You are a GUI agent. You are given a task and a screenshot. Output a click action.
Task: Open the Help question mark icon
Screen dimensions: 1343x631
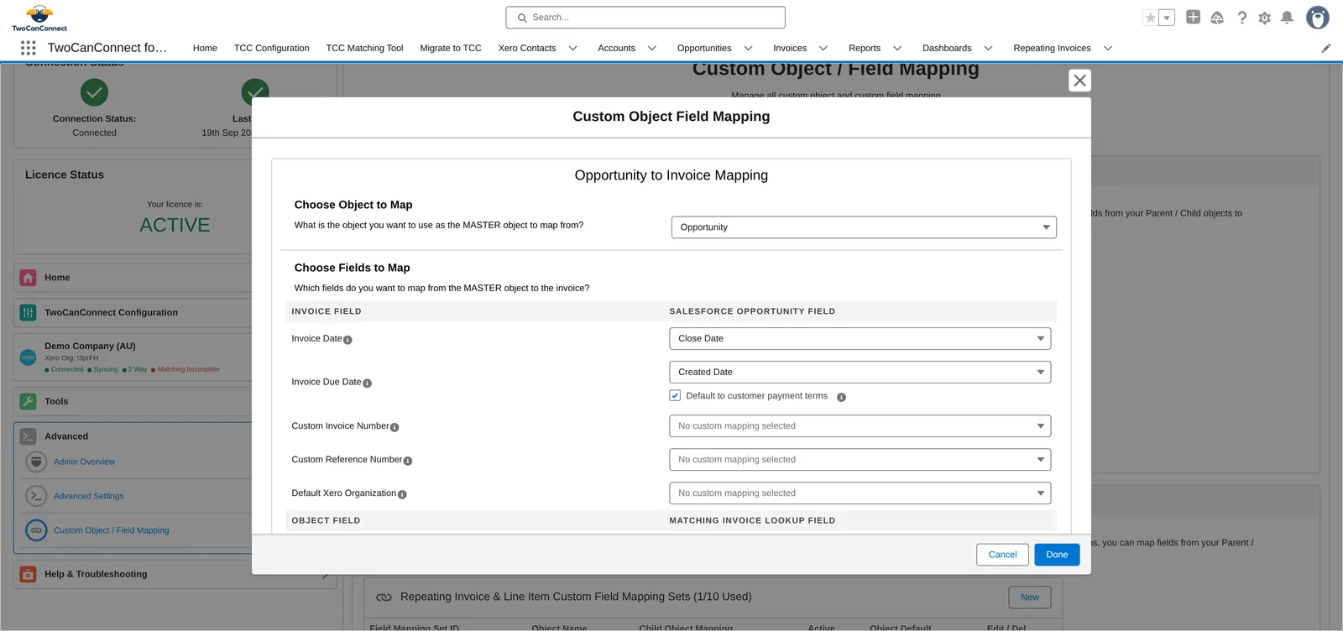pos(1242,18)
